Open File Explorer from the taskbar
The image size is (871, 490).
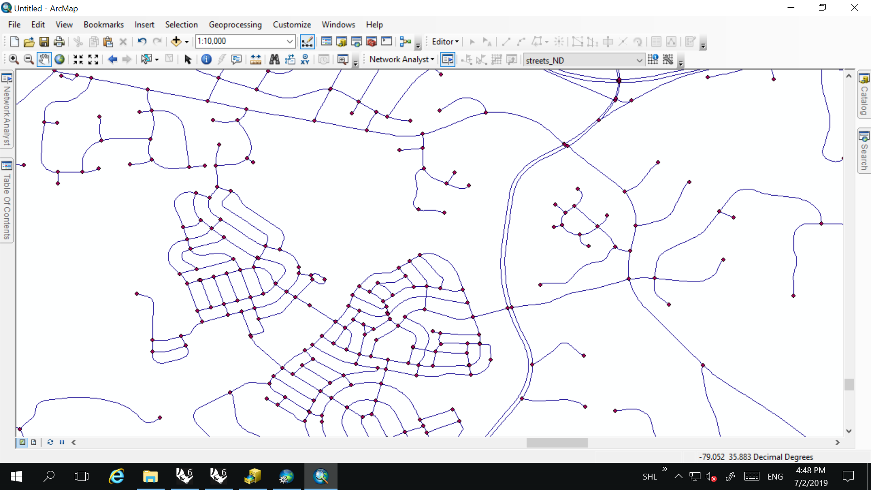coord(150,476)
